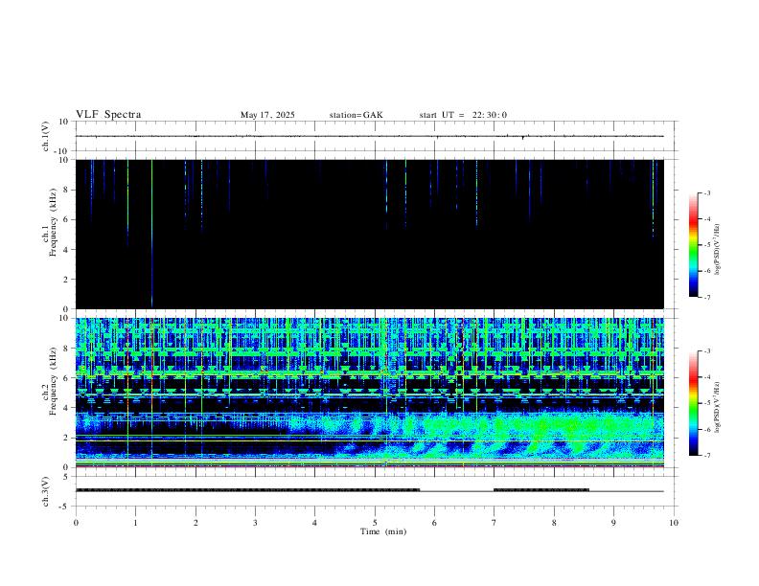The width and height of the screenshot is (759, 586).
Task: Click time tick label '0' on x-axis
Action: tap(76, 523)
